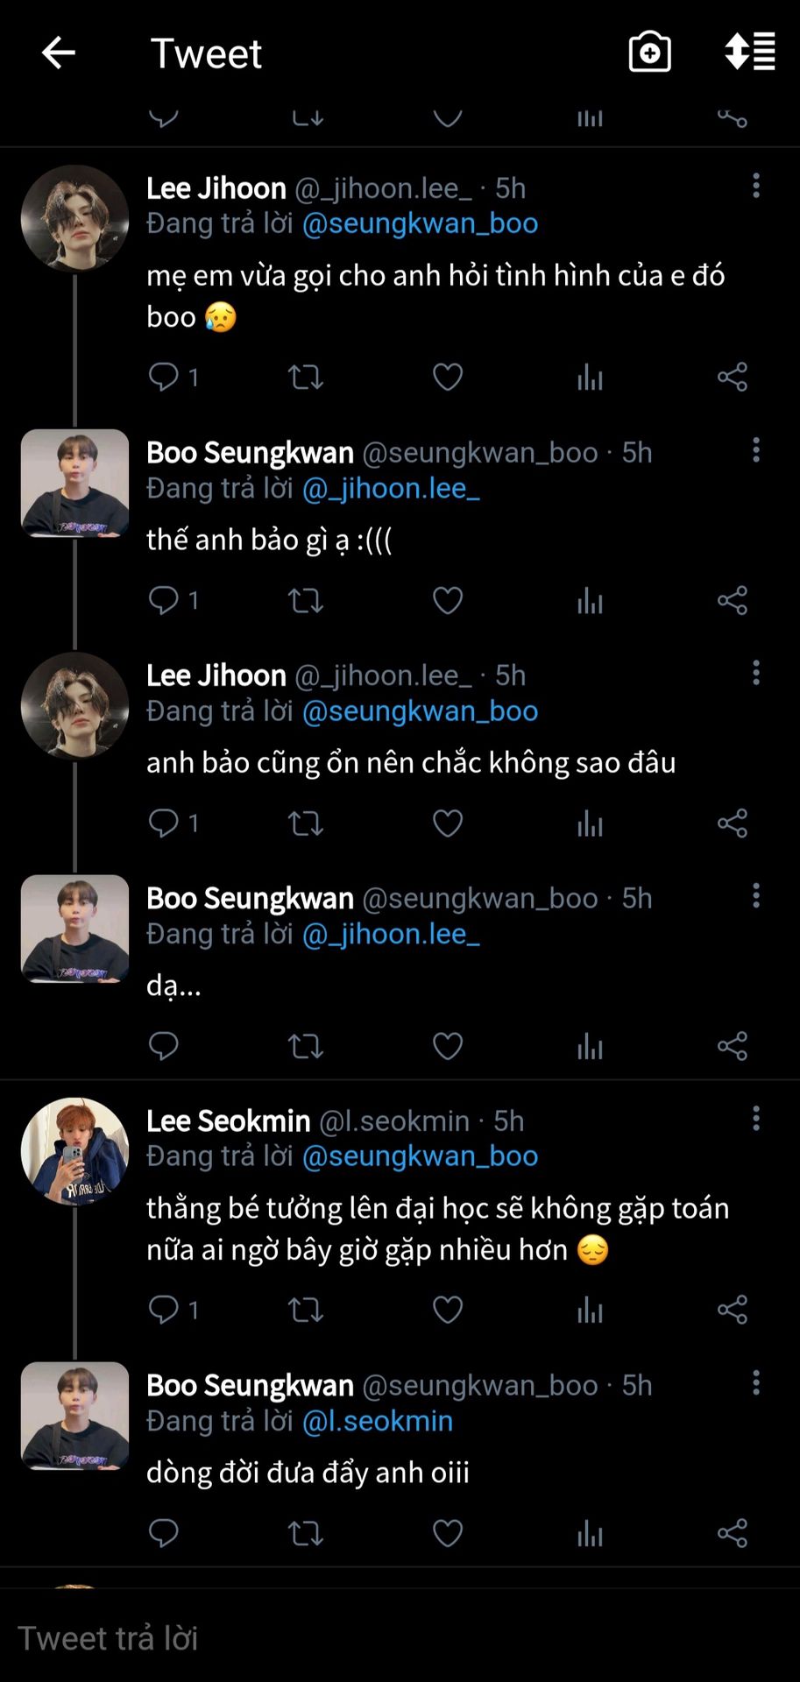Like Lee Jihoon's tweet about mẹ em

click(447, 378)
